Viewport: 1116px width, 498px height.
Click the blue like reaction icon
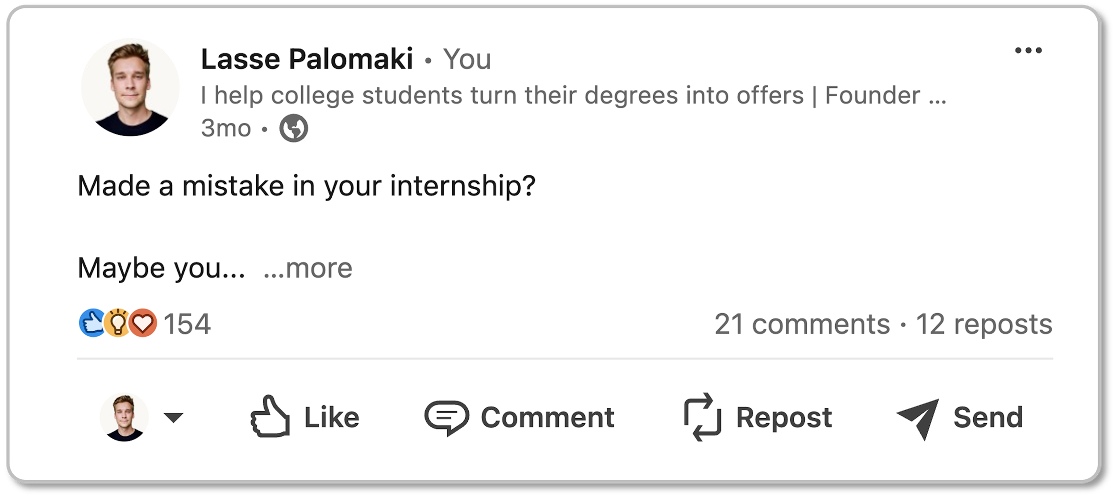[x=92, y=323]
